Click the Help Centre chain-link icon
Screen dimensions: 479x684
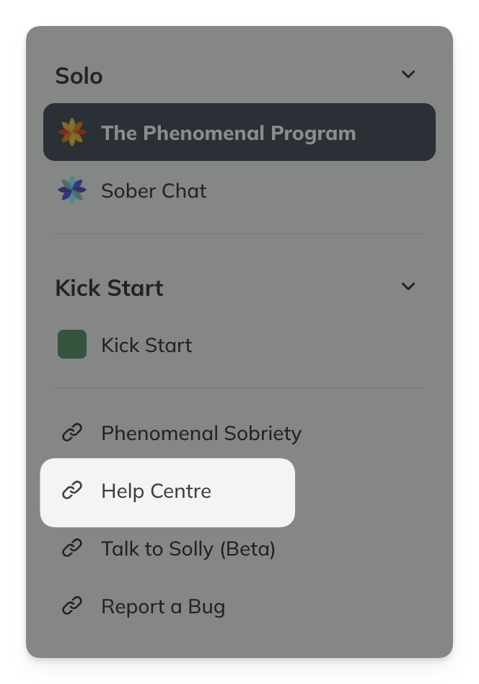72,491
